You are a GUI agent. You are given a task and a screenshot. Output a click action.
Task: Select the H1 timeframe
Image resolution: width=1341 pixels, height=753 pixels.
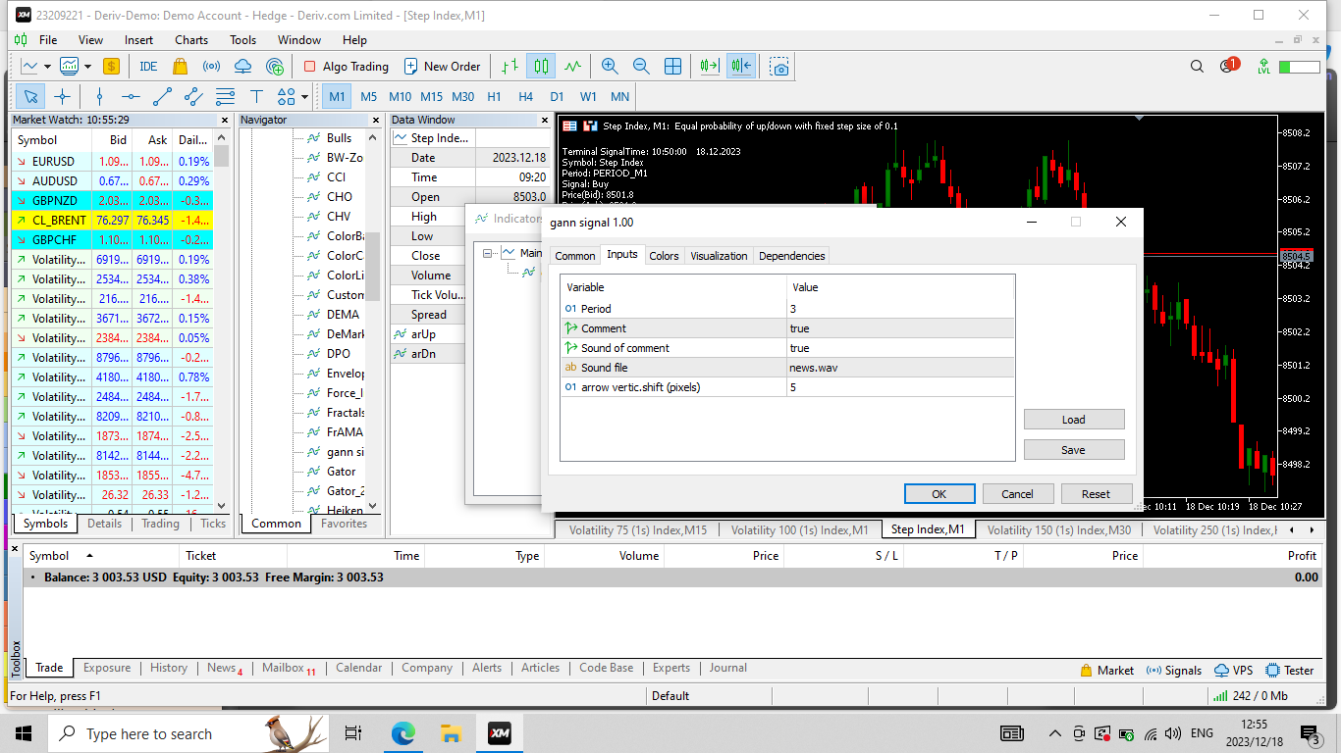(x=494, y=96)
